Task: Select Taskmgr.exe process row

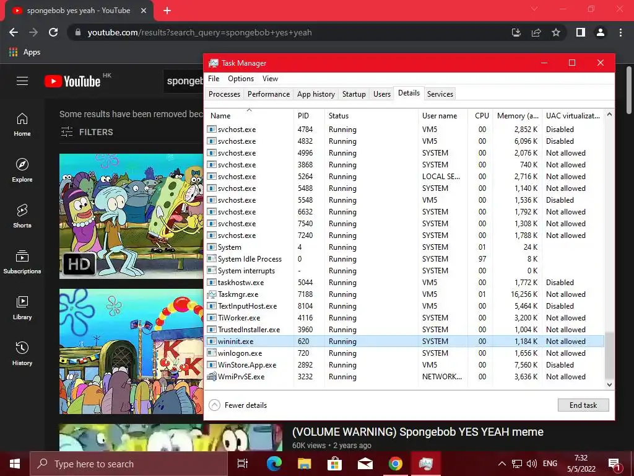Action: point(405,294)
